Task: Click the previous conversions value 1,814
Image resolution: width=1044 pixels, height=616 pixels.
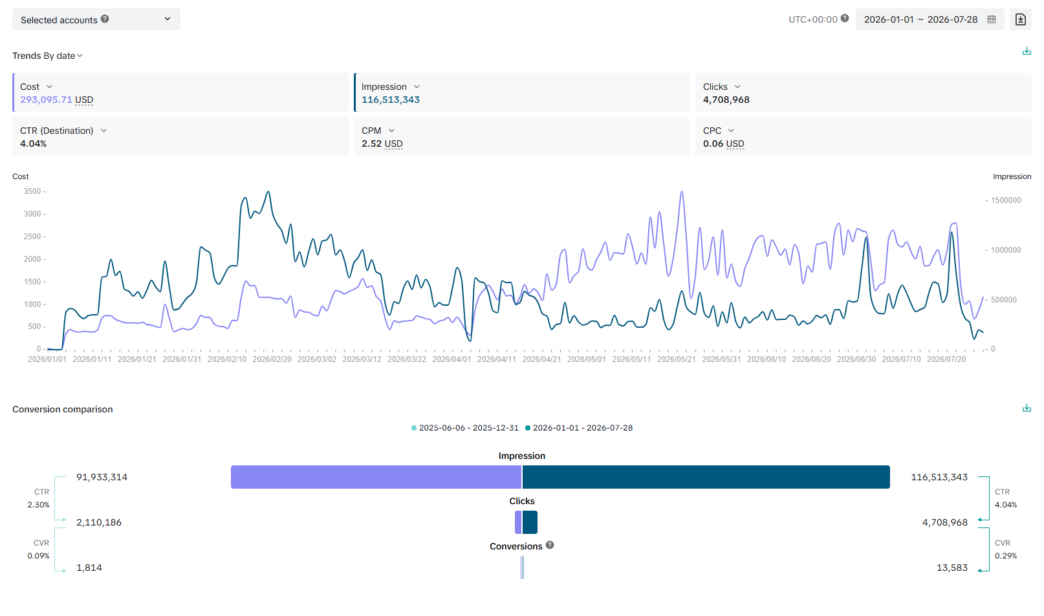Action: (x=89, y=568)
